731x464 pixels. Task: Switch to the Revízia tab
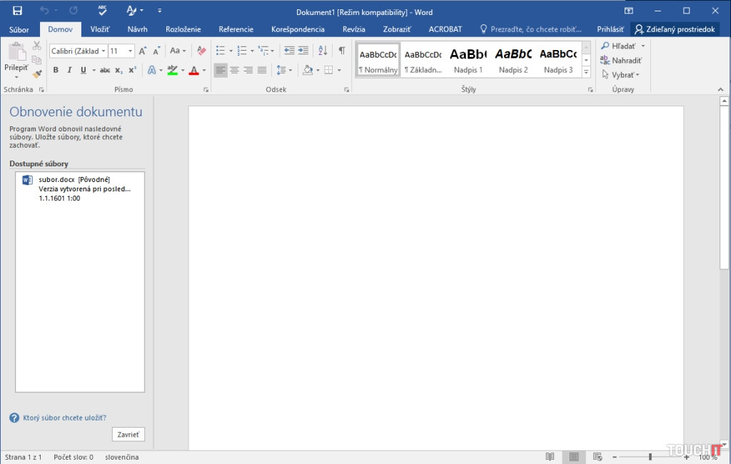click(353, 29)
